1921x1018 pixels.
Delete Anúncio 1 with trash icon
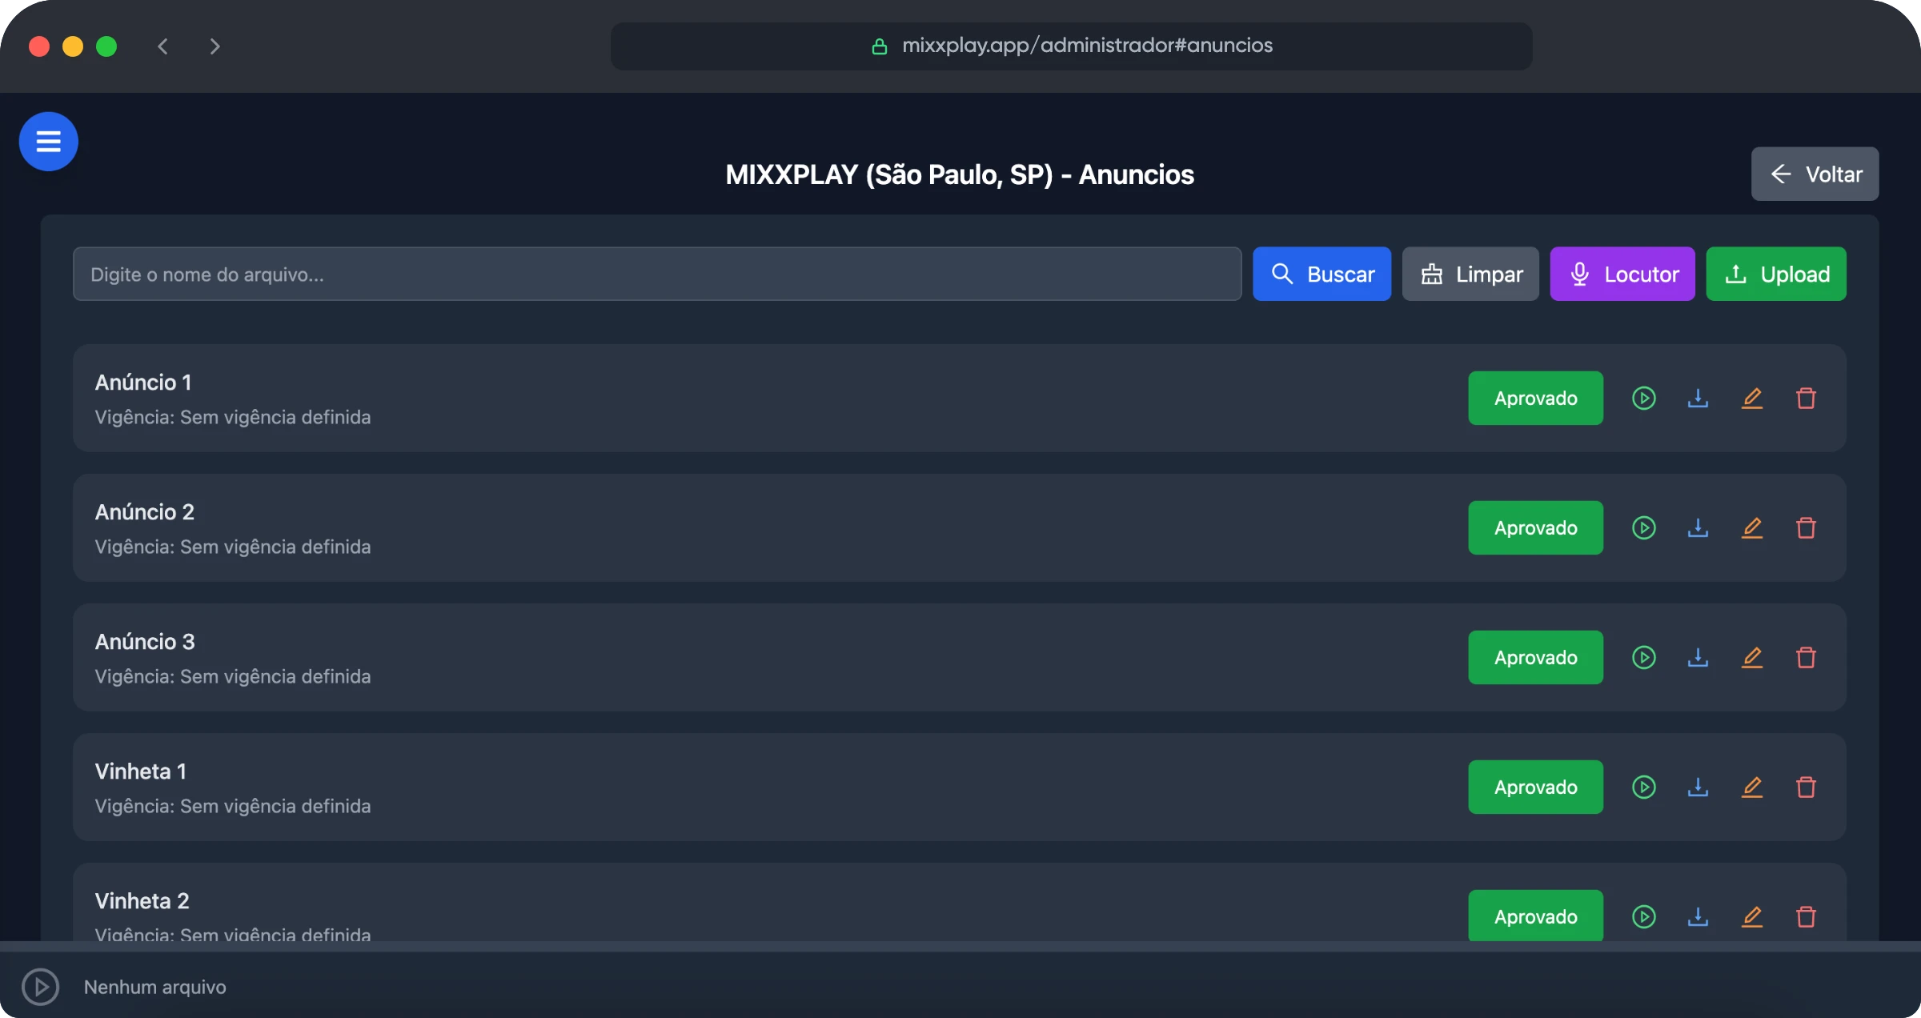(1806, 398)
